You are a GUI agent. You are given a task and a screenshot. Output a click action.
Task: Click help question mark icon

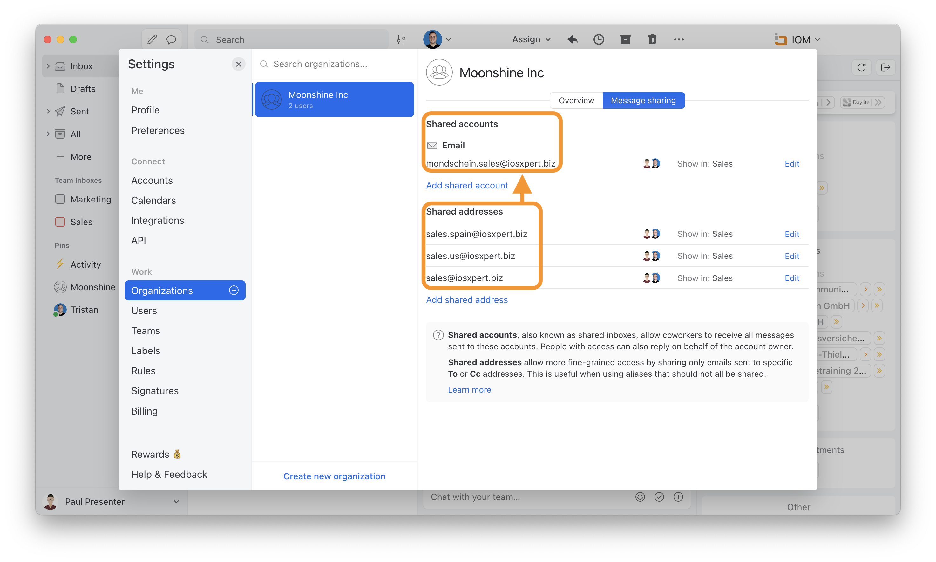[x=438, y=335]
